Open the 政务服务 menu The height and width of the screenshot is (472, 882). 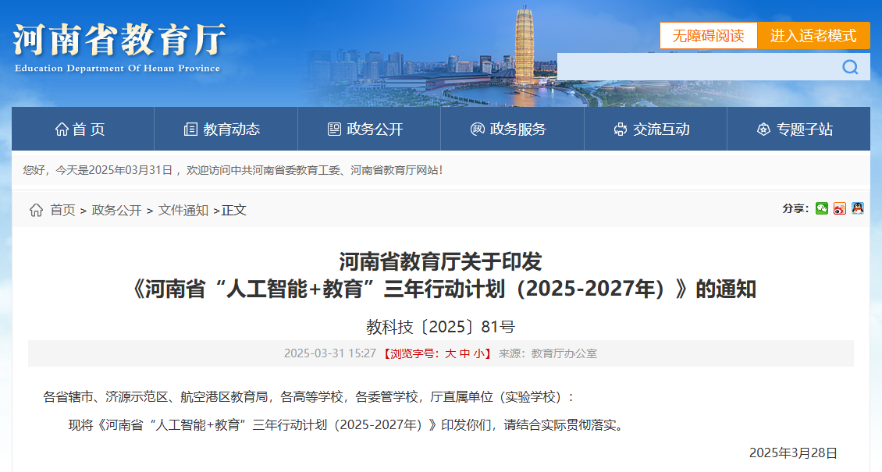[x=517, y=130]
